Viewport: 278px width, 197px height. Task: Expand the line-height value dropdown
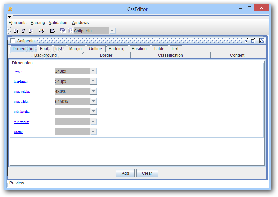pyautogui.click(x=93, y=81)
